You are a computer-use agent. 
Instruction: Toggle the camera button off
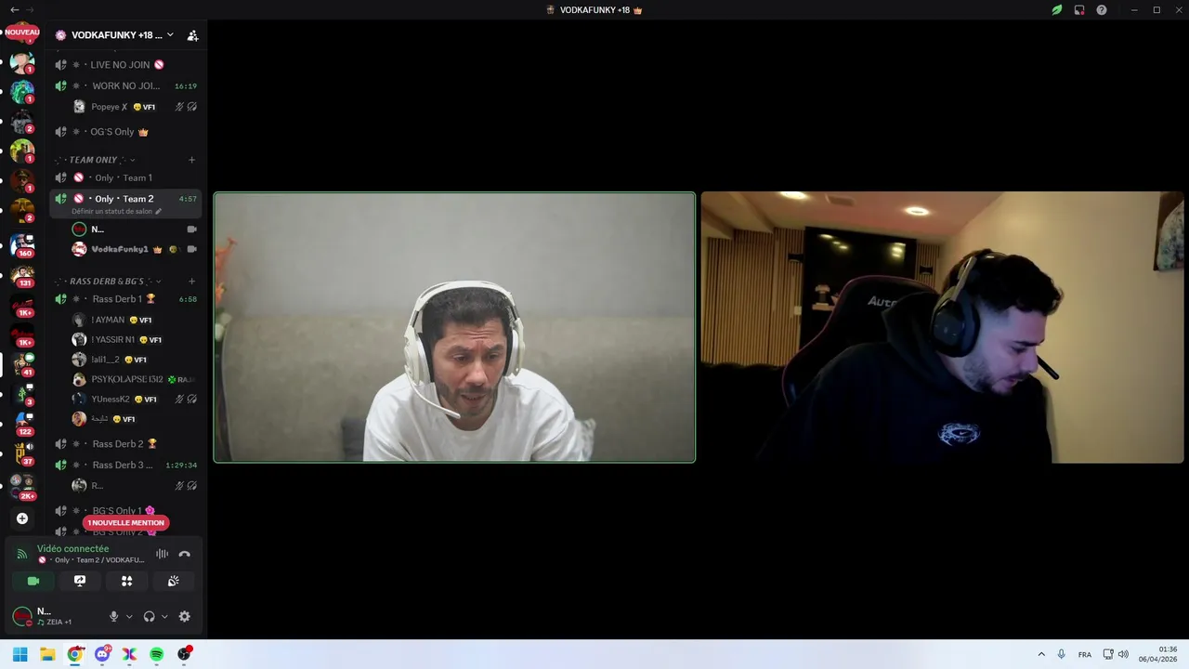(x=33, y=581)
